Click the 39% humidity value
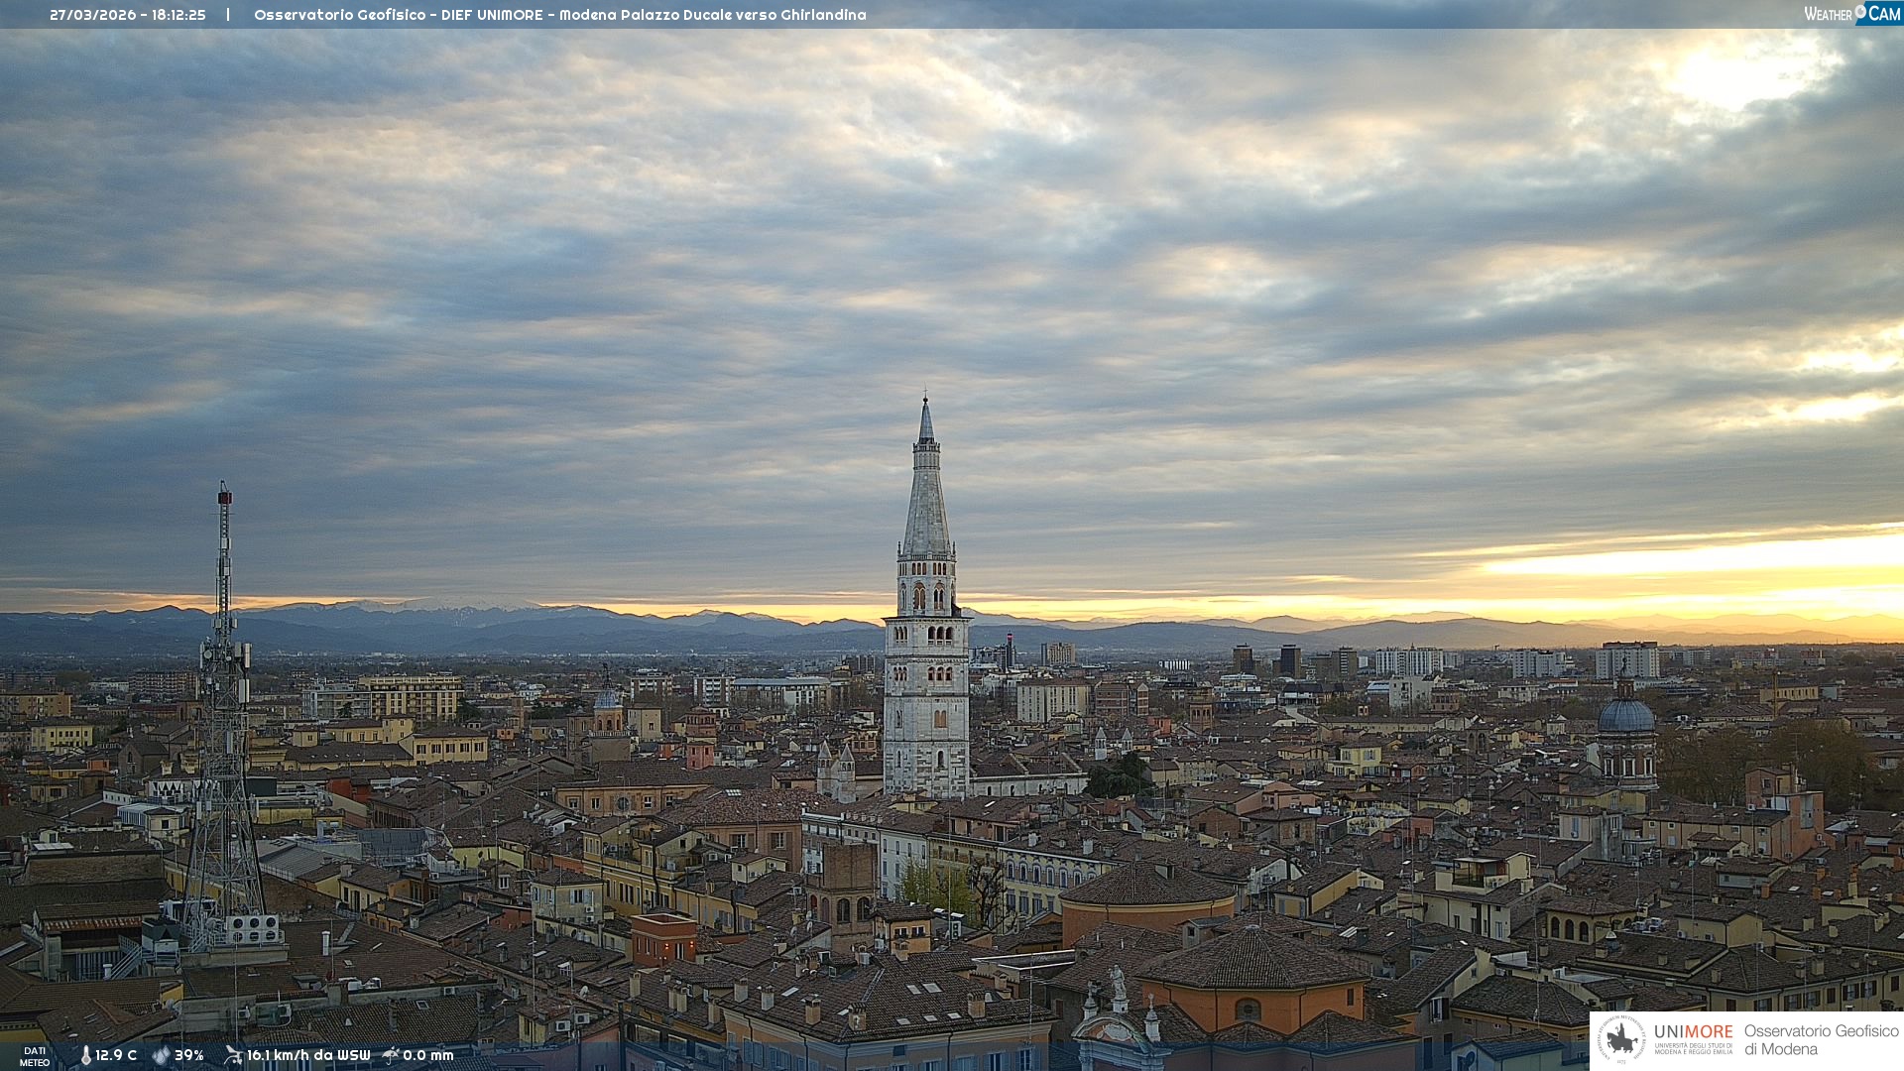The image size is (1904, 1071). tap(189, 1055)
